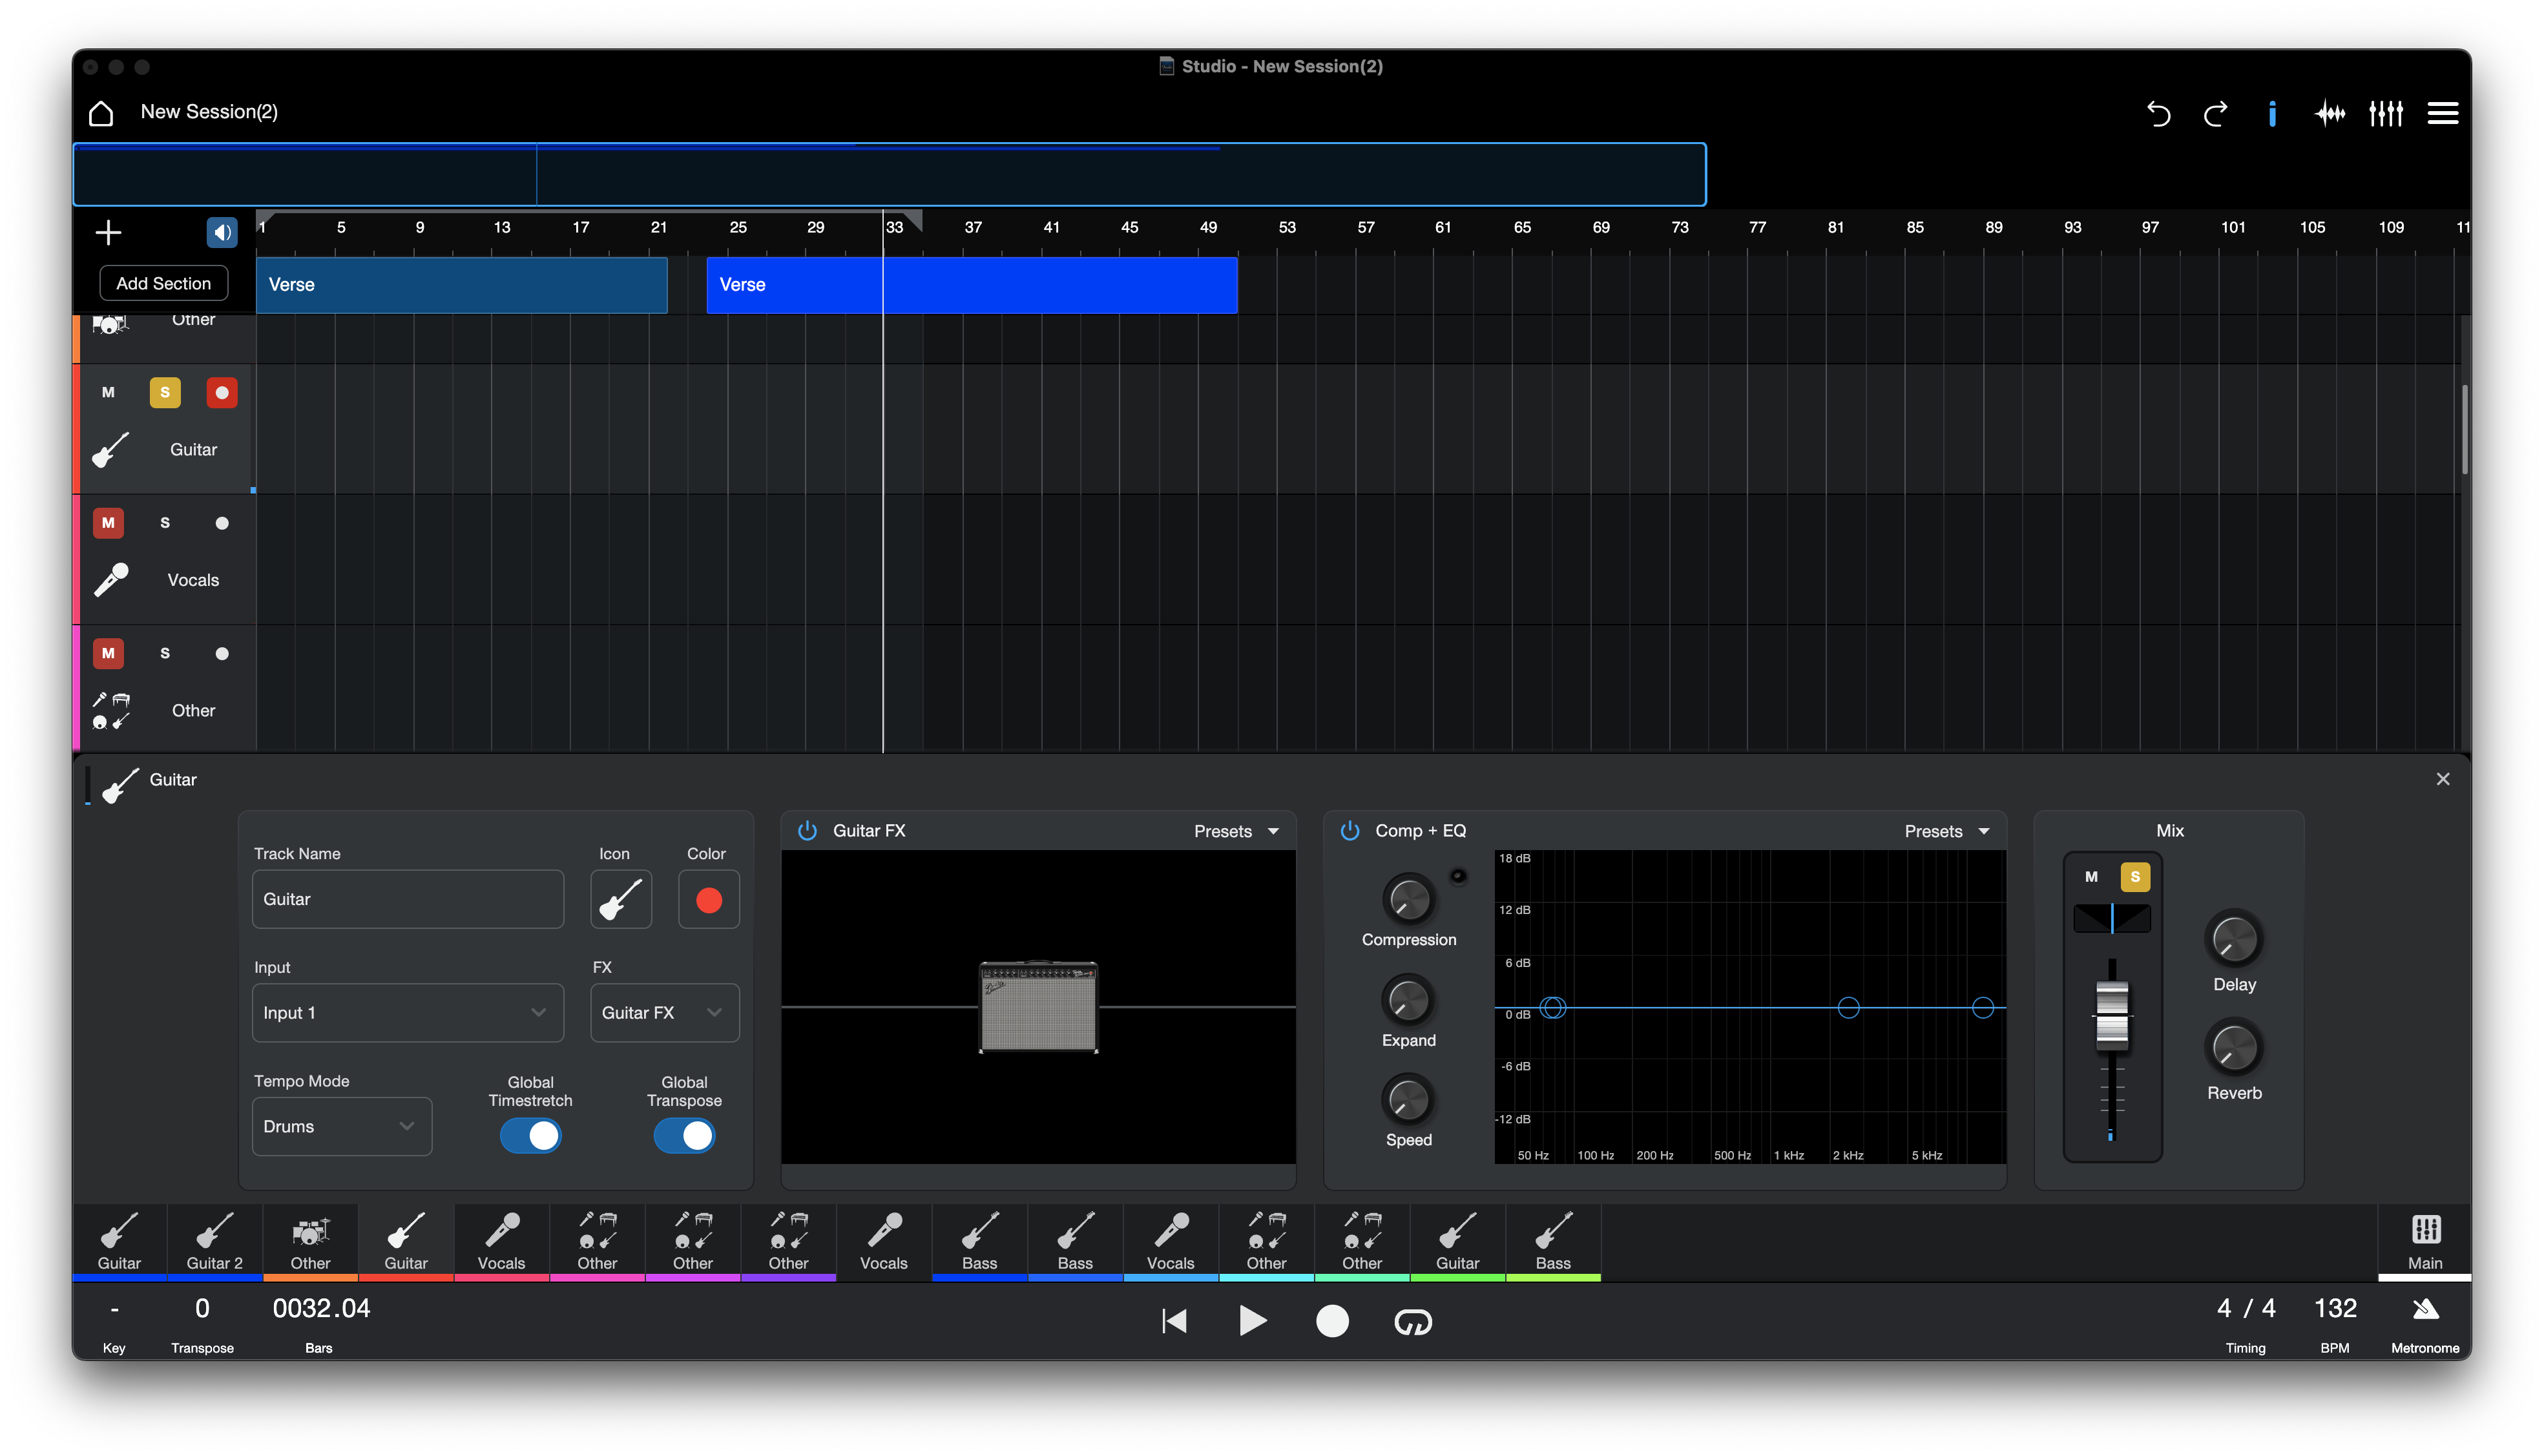Click the Add Section button
This screenshot has width=2544, height=1456.
point(163,284)
